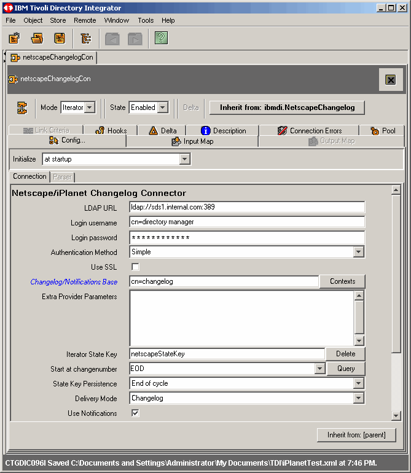
Task: Expand the Mode dropdown showing Iterator
Action: [x=90, y=107]
